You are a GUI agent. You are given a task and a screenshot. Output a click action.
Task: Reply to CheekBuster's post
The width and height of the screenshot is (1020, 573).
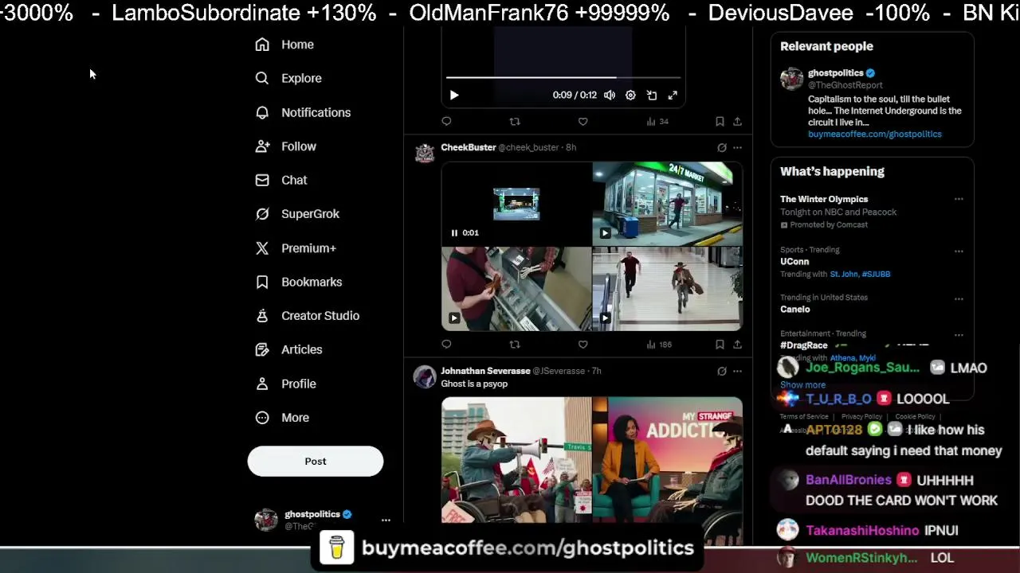pos(446,345)
